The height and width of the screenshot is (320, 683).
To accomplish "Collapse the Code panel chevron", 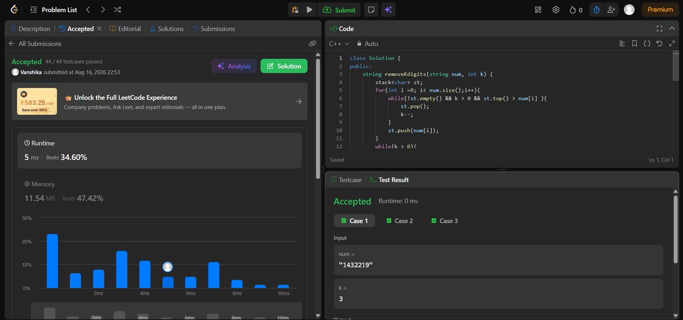I will 672,28.
